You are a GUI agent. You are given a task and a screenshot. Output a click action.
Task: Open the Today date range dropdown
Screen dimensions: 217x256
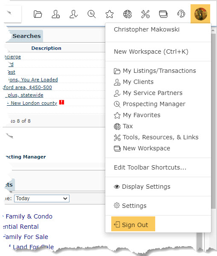(42, 198)
